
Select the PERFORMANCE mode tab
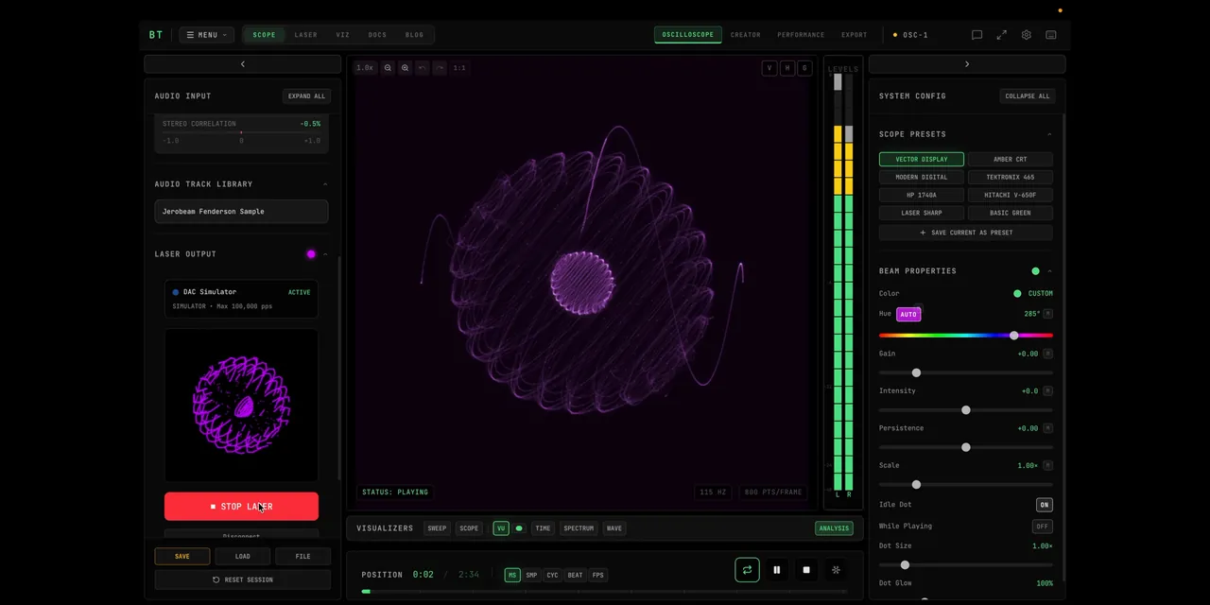pyautogui.click(x=801, y=35)
